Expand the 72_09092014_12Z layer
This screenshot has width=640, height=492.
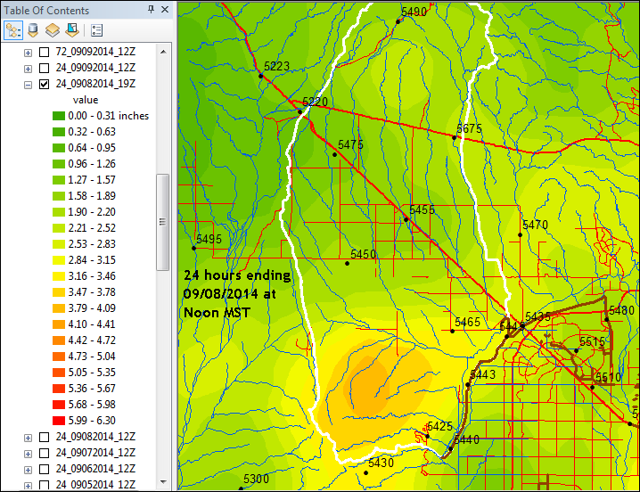[x=28, y=53]
